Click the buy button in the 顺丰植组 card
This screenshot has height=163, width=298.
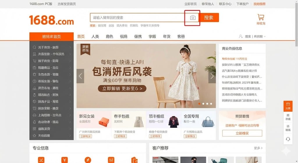pyautogui.click(x=155, y=136)
